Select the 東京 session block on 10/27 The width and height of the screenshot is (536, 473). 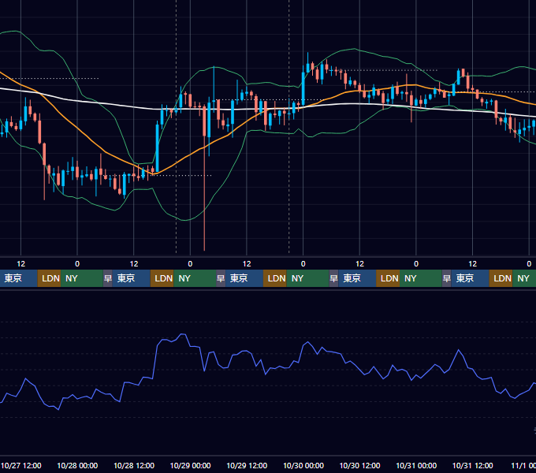[x=18, y=278]
